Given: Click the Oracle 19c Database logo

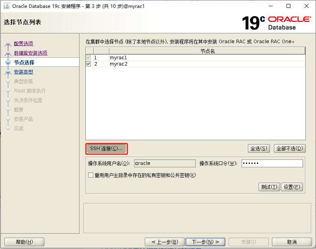Looking at the screenshot, I should pos(276,23).
